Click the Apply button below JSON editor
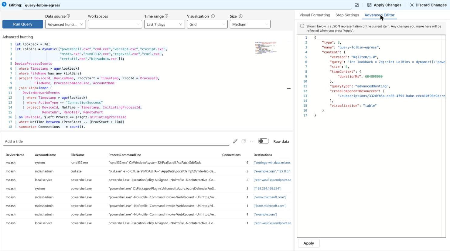The image size is (450, 251). point(309,243)
